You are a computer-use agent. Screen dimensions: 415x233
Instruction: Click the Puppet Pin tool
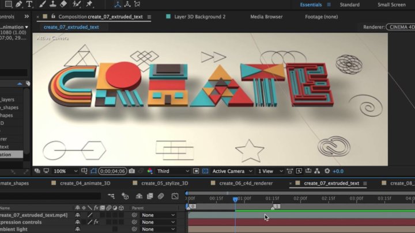[x=90, y=5]
